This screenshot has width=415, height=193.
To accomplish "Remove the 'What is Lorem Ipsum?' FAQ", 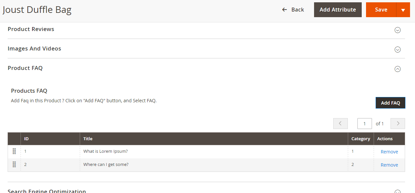I will coord(389,152).
